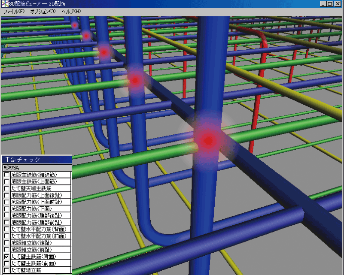Click the 干渉チェック panel title bar

point(36,160)
